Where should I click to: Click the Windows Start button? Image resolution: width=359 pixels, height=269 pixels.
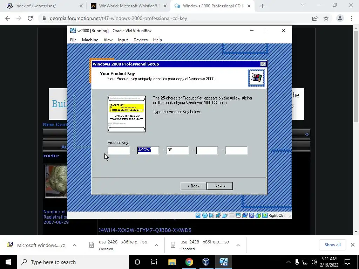(8, 262)
